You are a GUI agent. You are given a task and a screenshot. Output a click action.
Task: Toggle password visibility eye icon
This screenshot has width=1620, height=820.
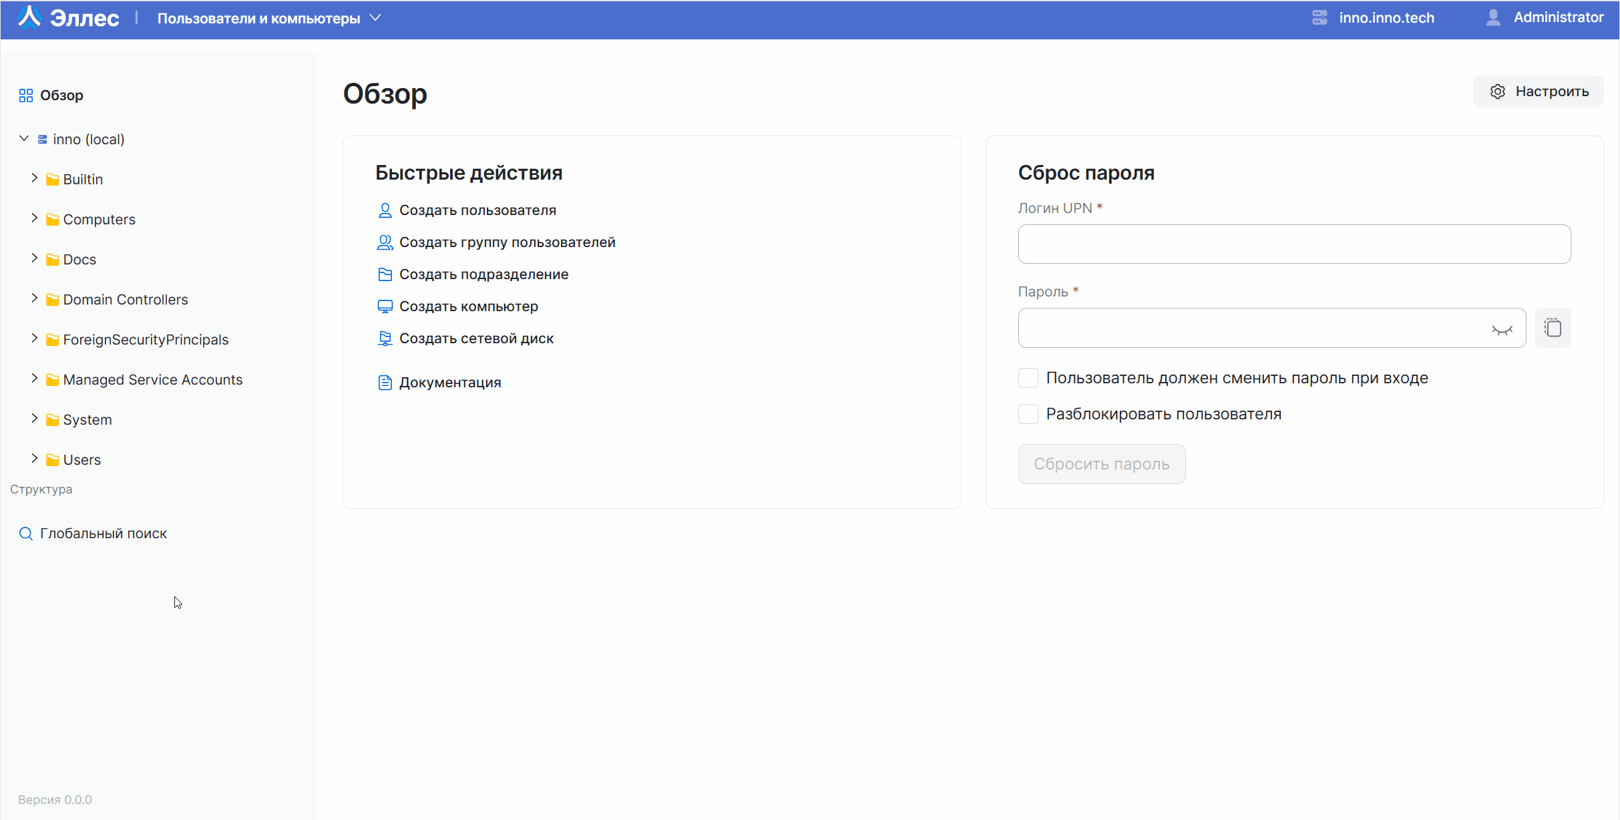tap(1502, 330)
